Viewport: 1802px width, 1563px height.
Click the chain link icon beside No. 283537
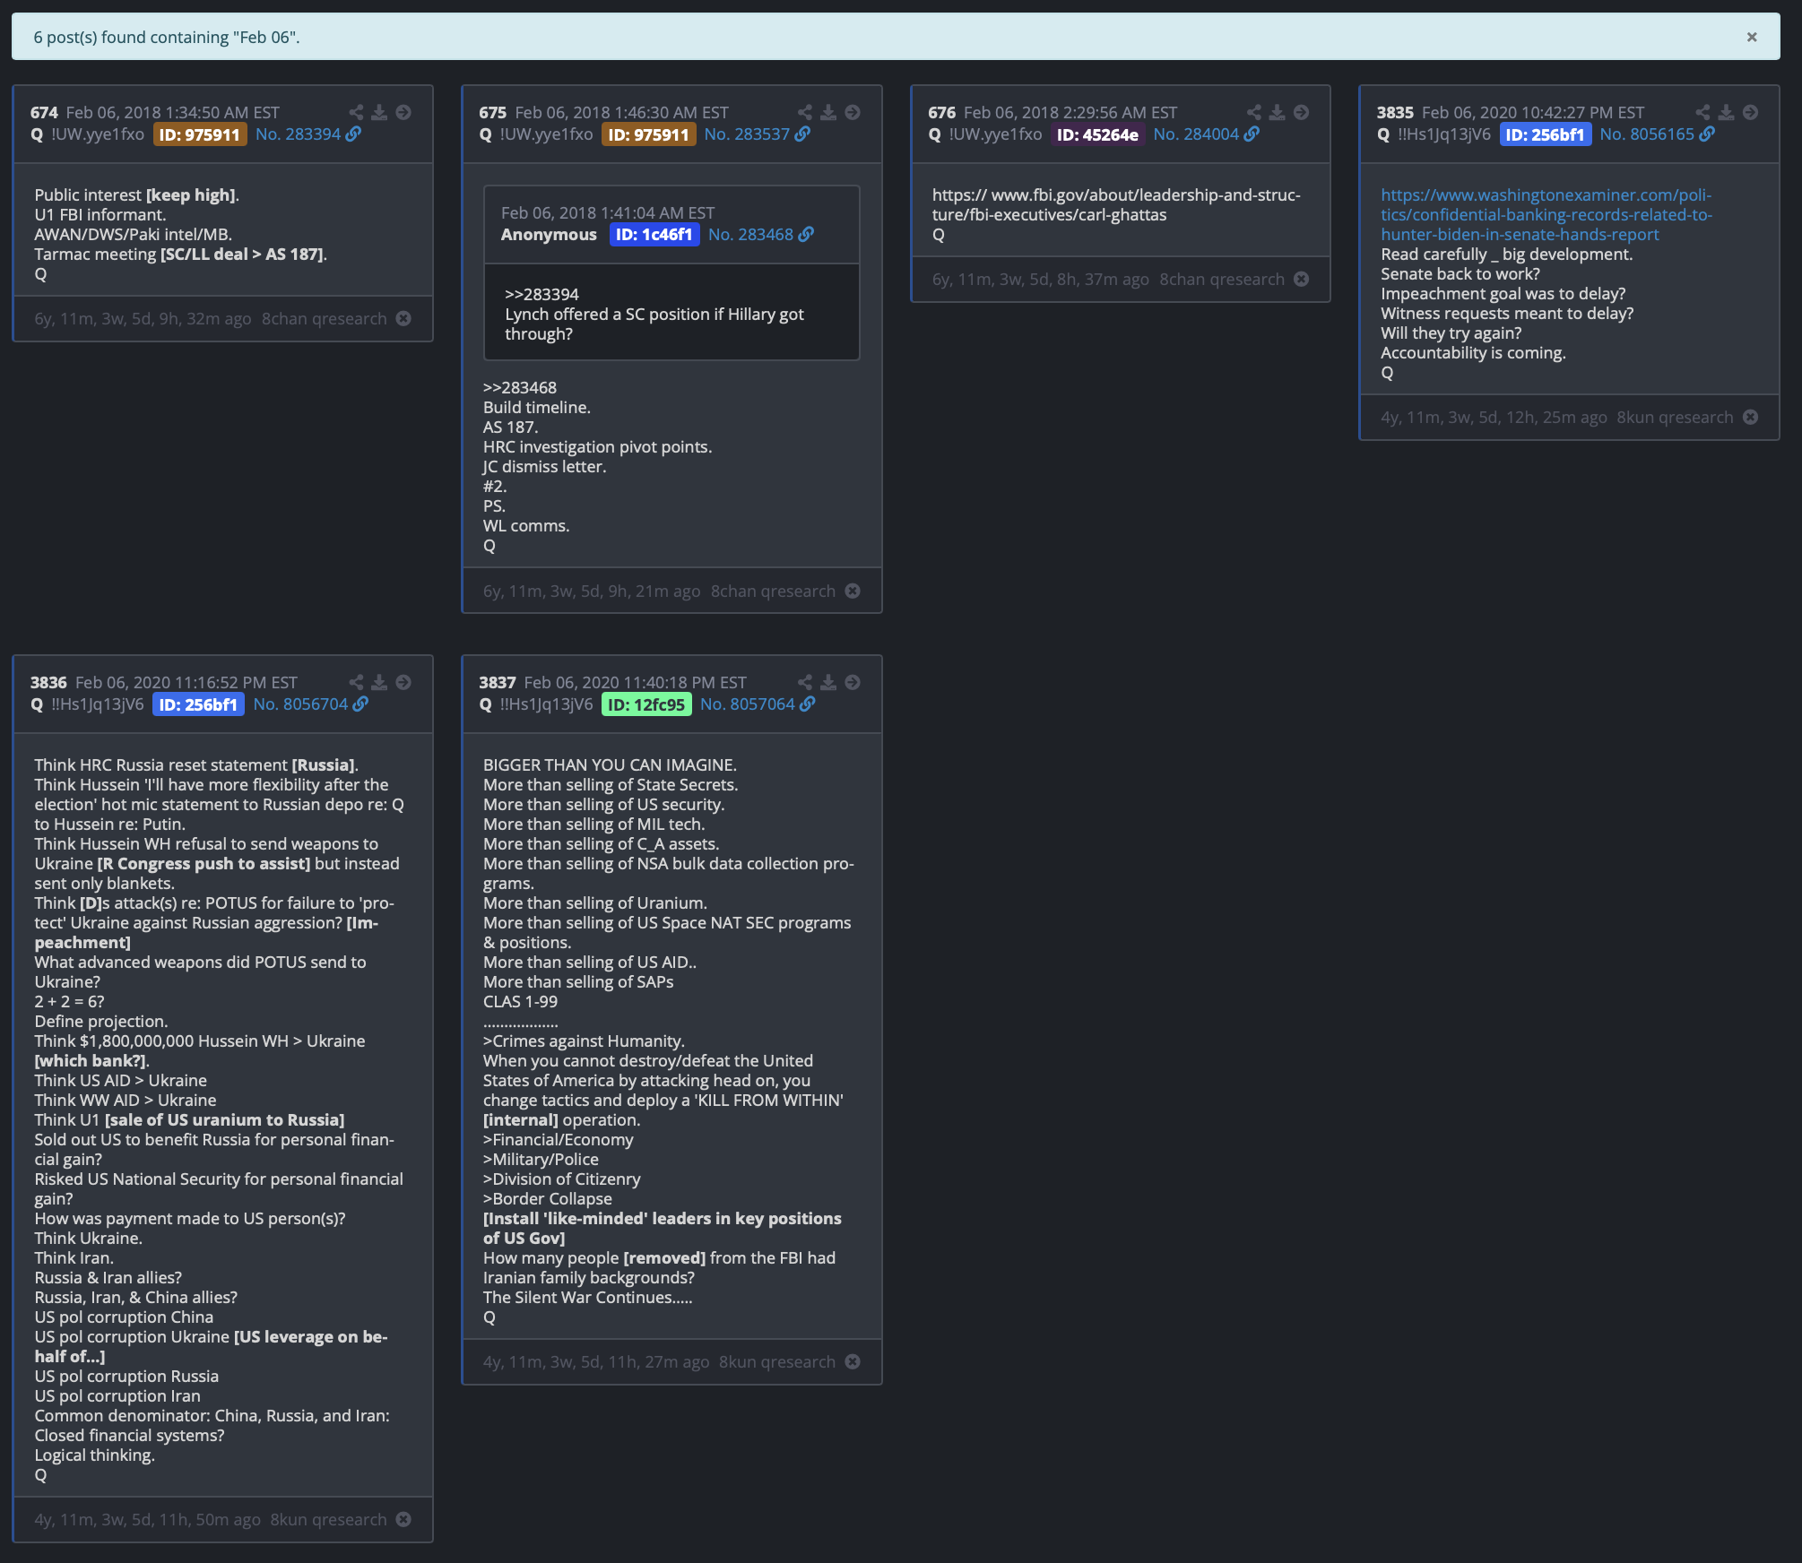[803, 134]
